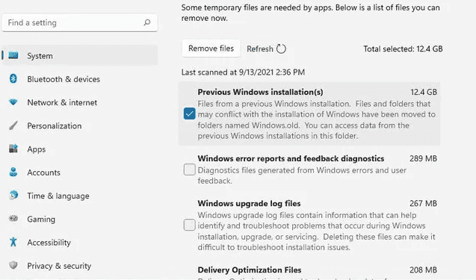Click the 208 MB size value
The height and width of the screenshot is (280, 476).
point(423,270)
